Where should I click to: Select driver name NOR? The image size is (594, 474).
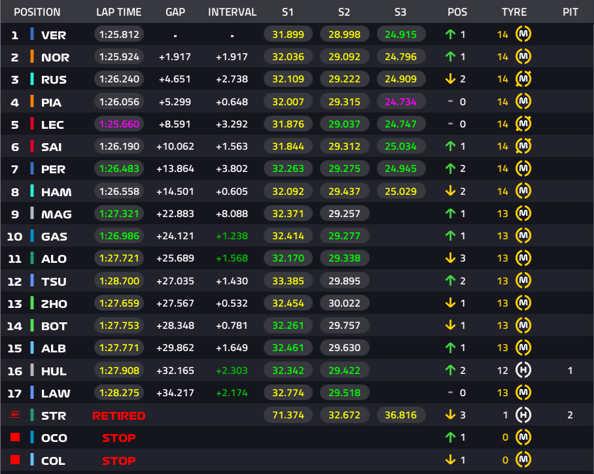[x=56, y=58]
